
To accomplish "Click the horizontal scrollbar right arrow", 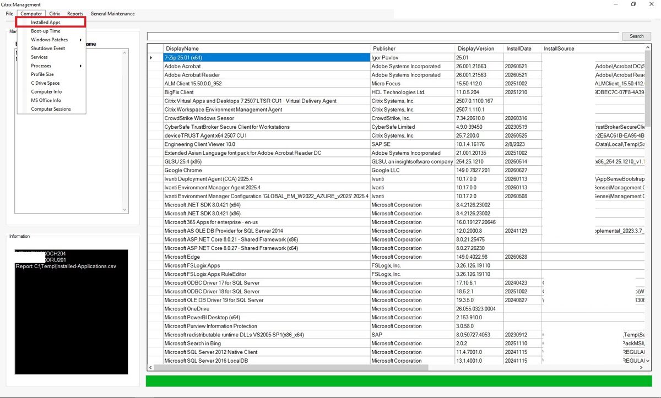I will tap(641, 368).
